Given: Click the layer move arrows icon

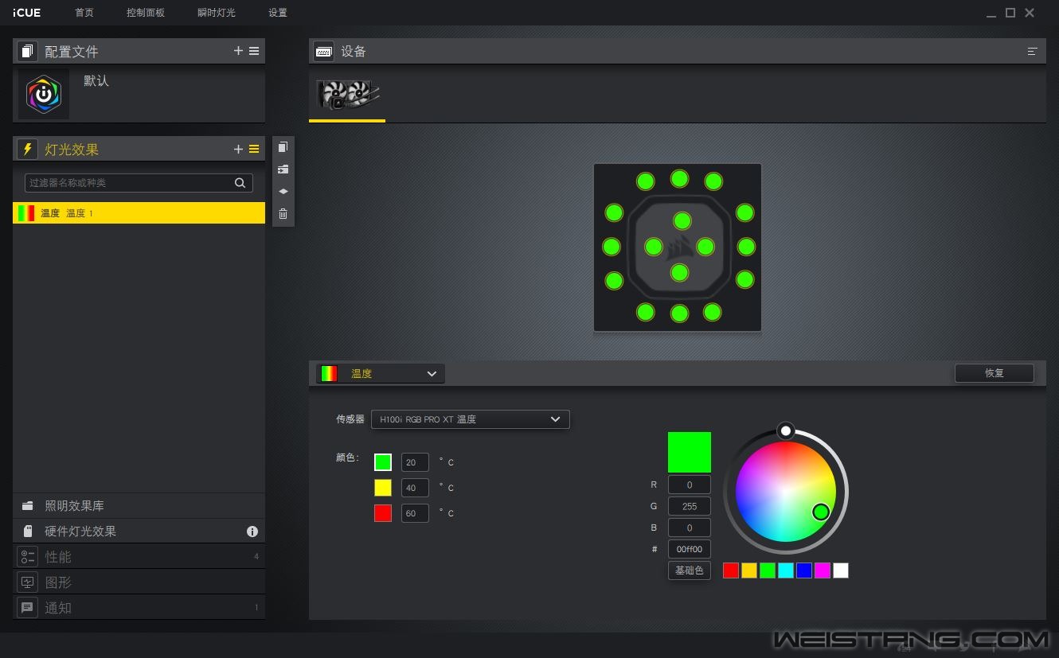Looking at the screenshot, I should 283,192.
